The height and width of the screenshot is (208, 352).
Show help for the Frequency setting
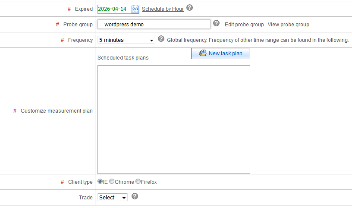point(161,39)
